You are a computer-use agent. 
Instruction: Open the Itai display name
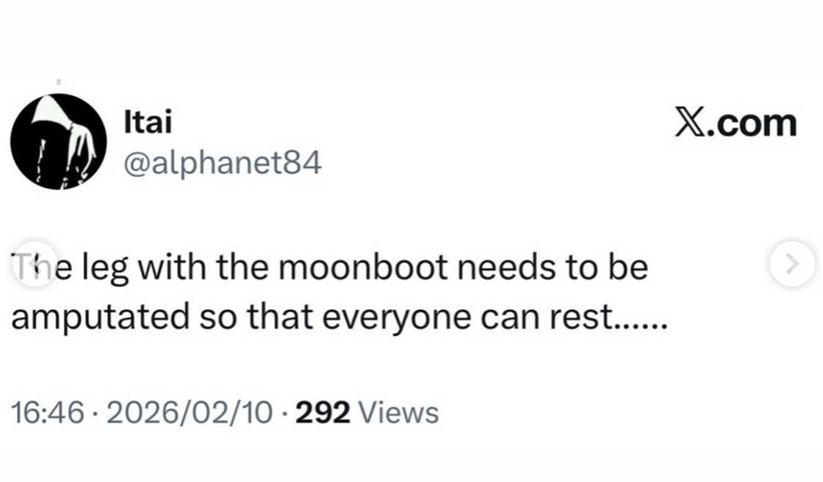(x=148, y=123)
